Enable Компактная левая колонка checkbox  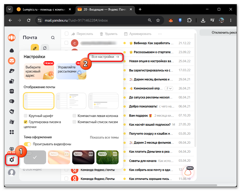74,116
